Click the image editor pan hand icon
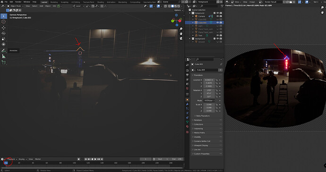The image size is (326, 172). pos(322,12)
